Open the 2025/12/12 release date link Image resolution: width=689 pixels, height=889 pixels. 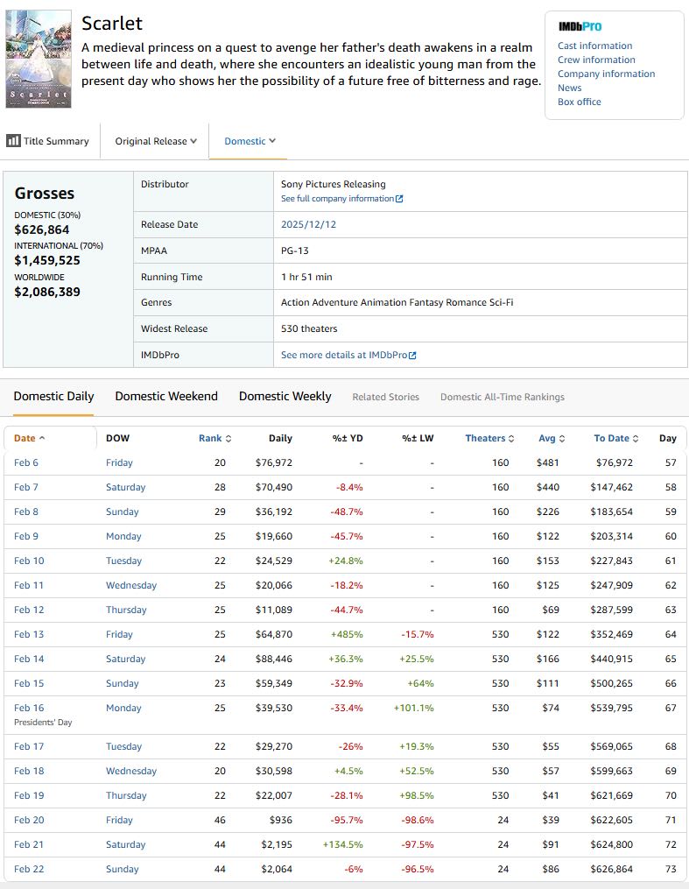pyautogui.click(x=308, y=224)
